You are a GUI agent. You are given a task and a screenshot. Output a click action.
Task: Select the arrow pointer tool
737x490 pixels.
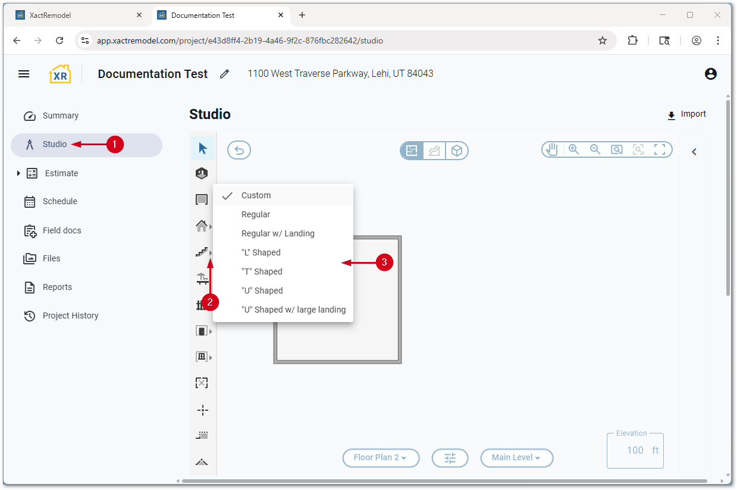point(203,148)
